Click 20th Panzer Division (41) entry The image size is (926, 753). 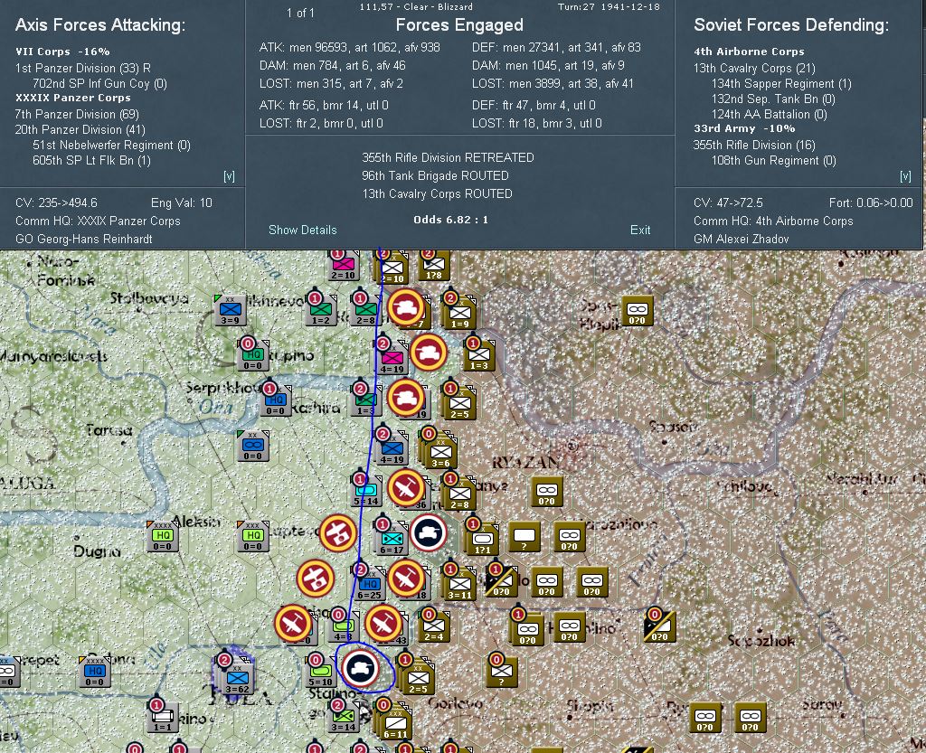(80, 129)
